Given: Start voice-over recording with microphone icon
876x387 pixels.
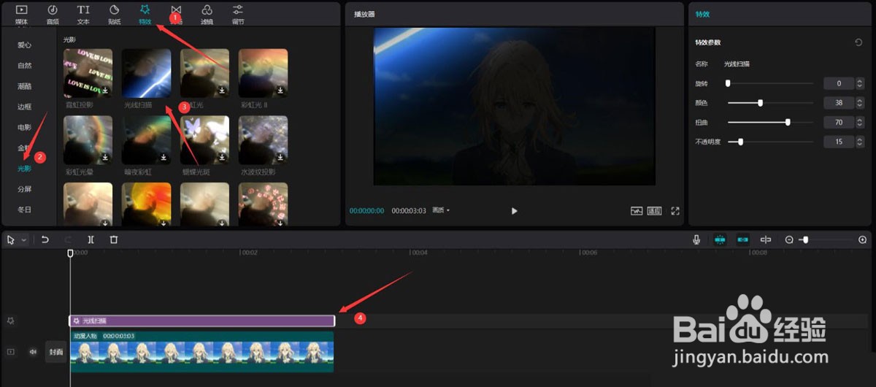Looking at the screenshot, I should (697, 240).
